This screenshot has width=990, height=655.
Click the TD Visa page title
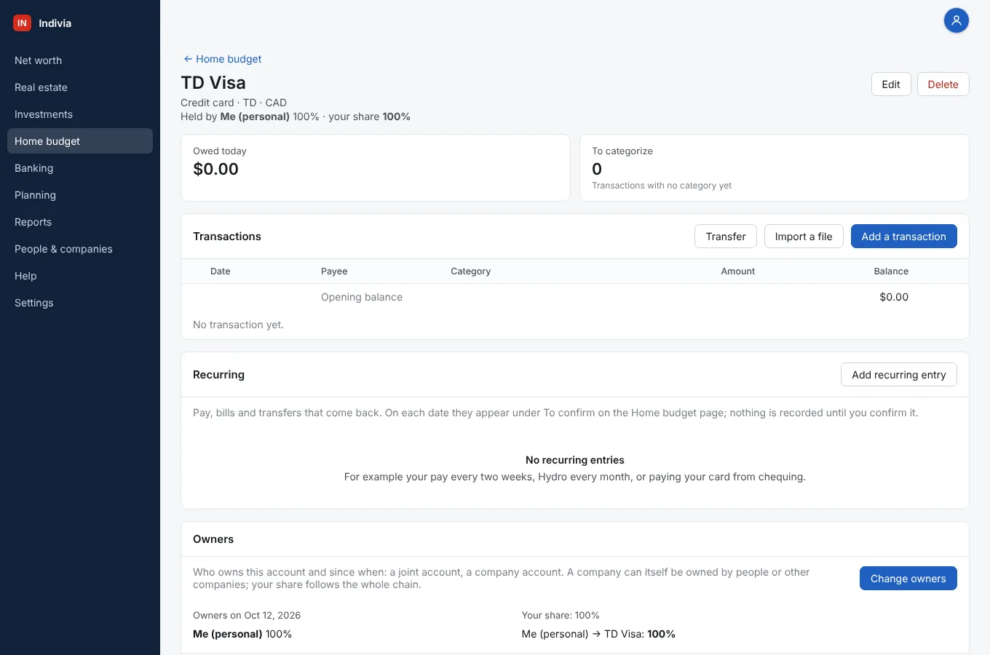tap(213, 83)
